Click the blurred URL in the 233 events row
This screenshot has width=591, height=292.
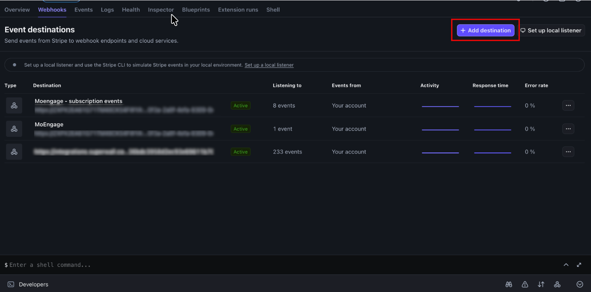(124, 151)
